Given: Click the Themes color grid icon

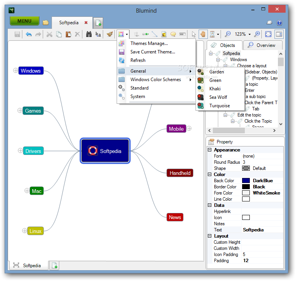Looking at the screenshot, I should (x=121, y=34).
